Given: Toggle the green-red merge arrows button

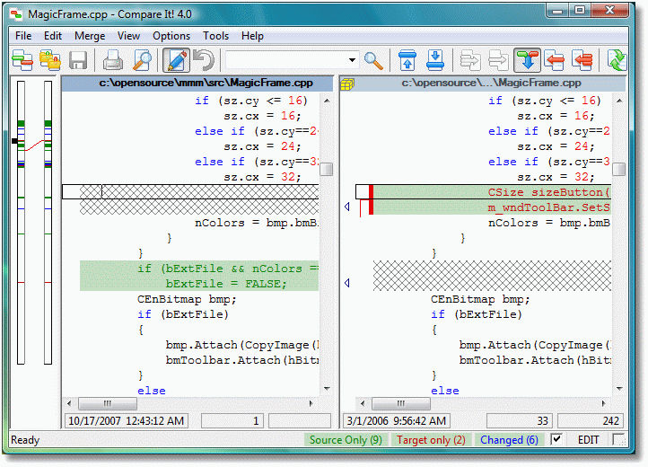Looking at the screenshot, I should click(x=528, y=61).
